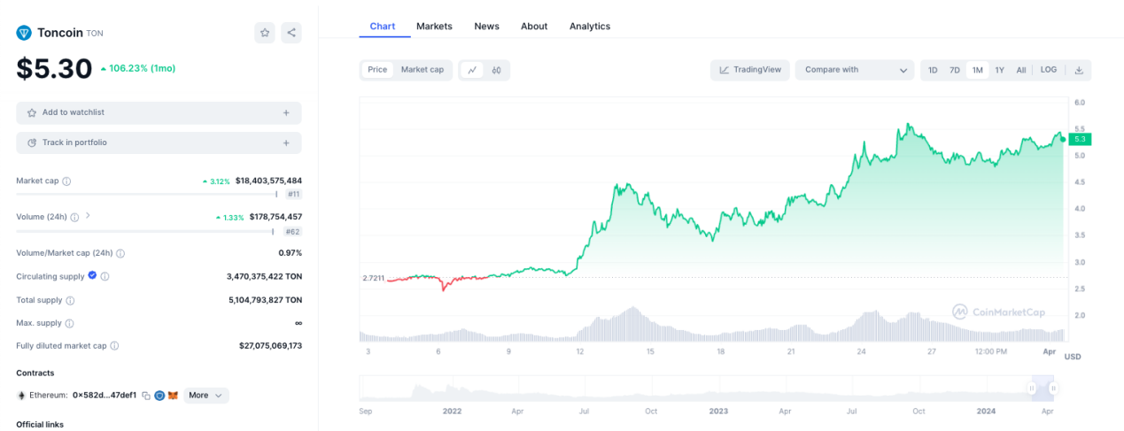1124x431 pixels.
Task: Click Add to watchlist button
Action: 159,113
